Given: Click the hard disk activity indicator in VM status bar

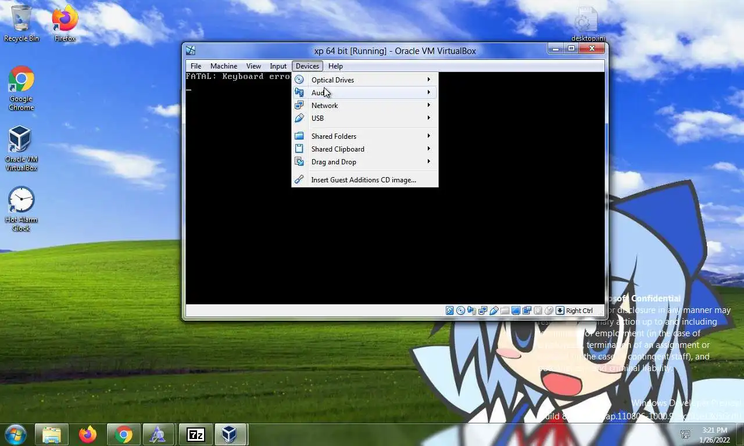Looking at the screenshot, I should pyautogui.click(x=450, y=311).
